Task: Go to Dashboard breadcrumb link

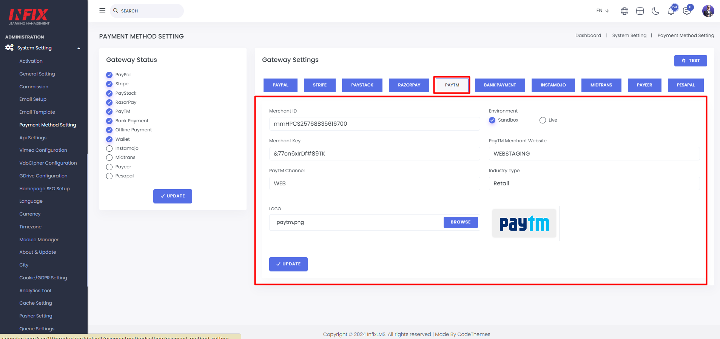Action: click(x=588, y=35)
